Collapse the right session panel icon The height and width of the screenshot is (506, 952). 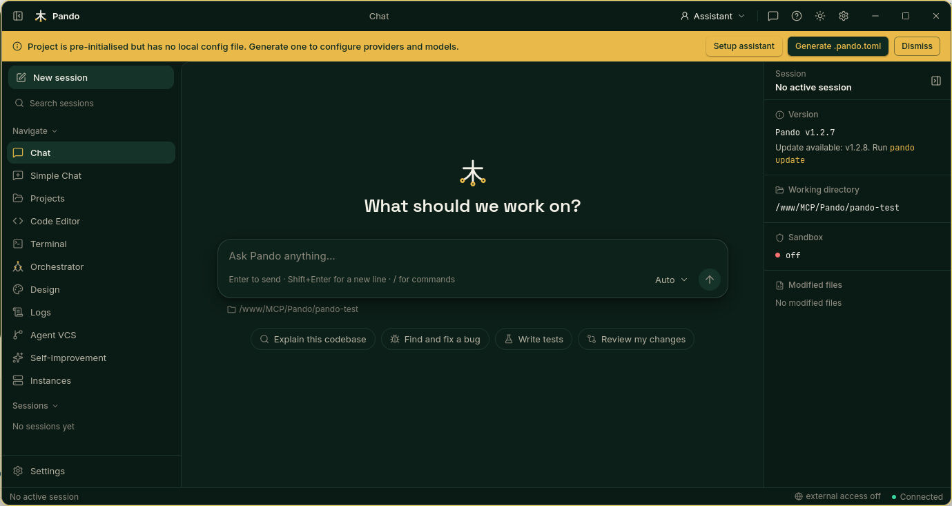click(936, 81)
